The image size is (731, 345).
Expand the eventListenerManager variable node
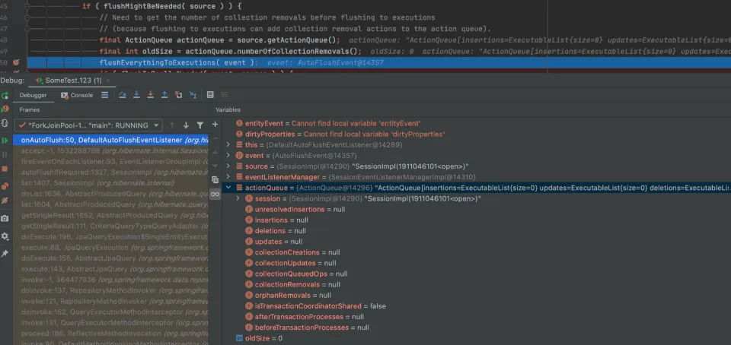228,177
